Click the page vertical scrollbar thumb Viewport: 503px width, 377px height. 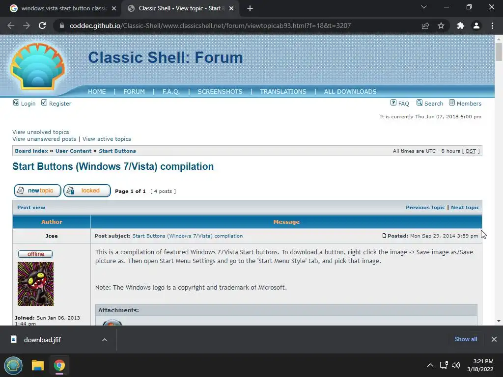[x=499, y=52]
